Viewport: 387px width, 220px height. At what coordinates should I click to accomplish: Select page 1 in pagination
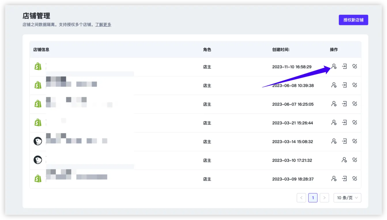coord(313,198)
